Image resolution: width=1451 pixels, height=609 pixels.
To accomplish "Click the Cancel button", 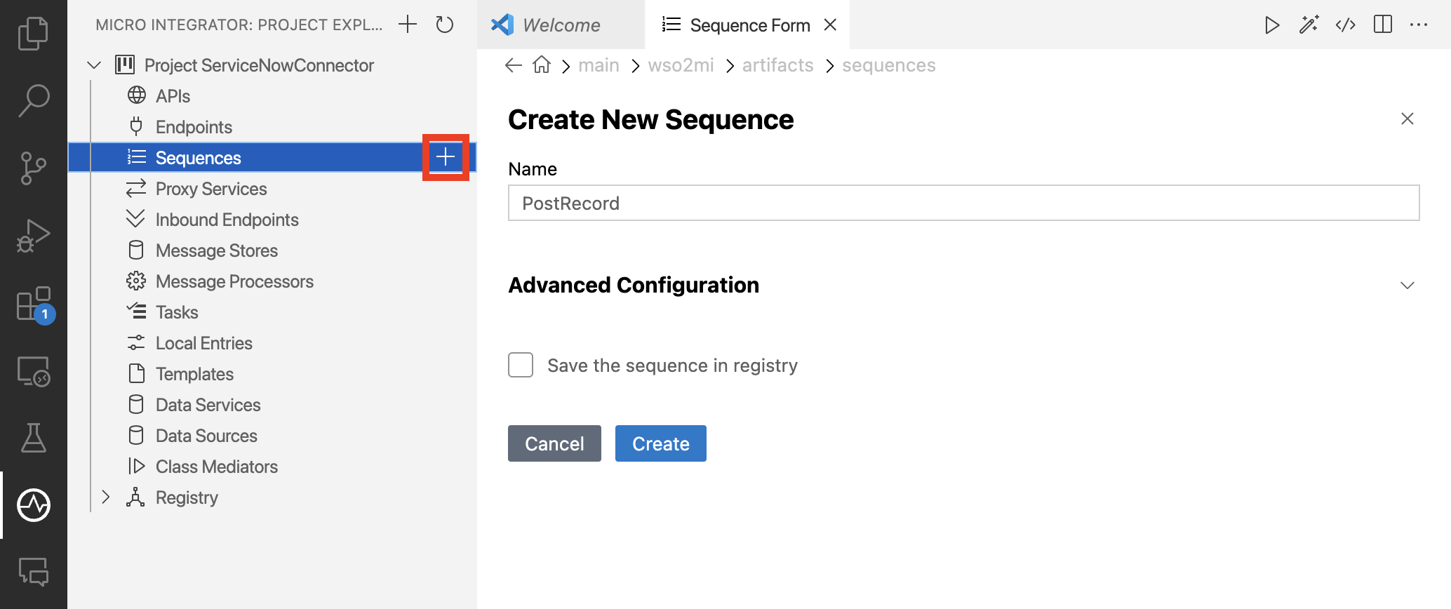I will click(554, 443).
